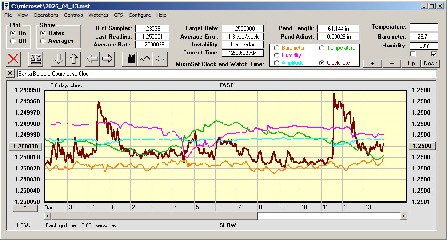Click the plus zoom button
This screenshot has width=447, height=240.
tap(372, 63)
